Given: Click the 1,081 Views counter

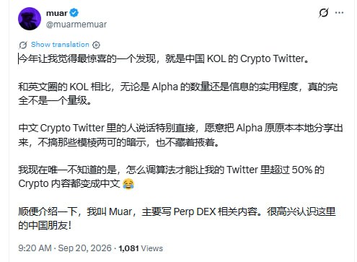Looking at the screenshot, I should click(x=141, y=248).
